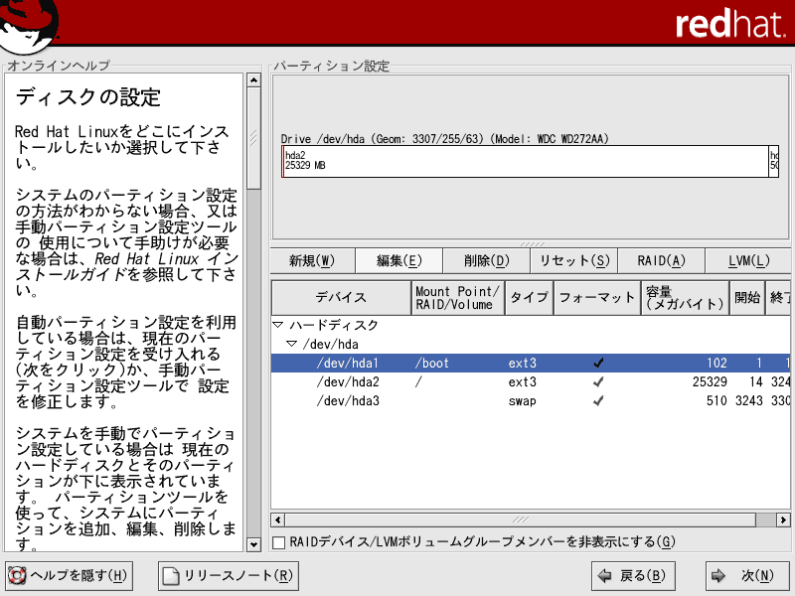Click format checkmark for /dev/hda2 row
The width and height of the screenshot is (795, 596).
(x=597, y=382)
